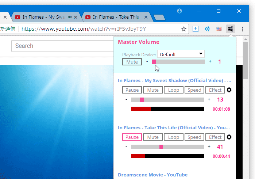Click the volume value 41
This screenshot has width=255, height=179.
(x=220, y=147)
